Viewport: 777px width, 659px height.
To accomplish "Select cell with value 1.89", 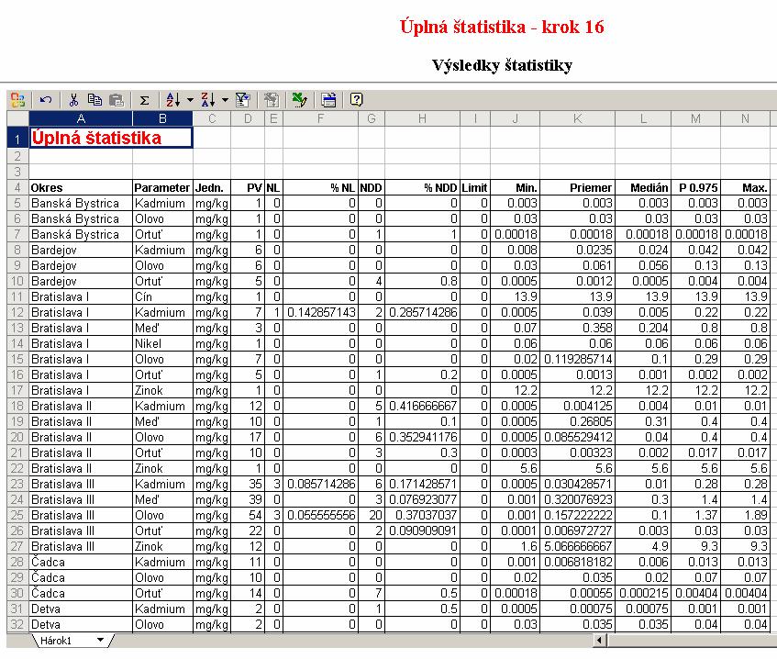I will (745, 515).
